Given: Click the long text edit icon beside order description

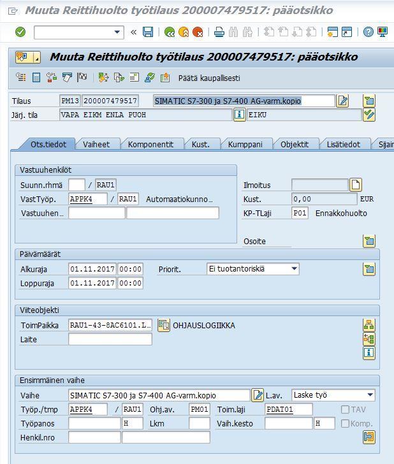Looking at the screenshot, I should point(342,101).
